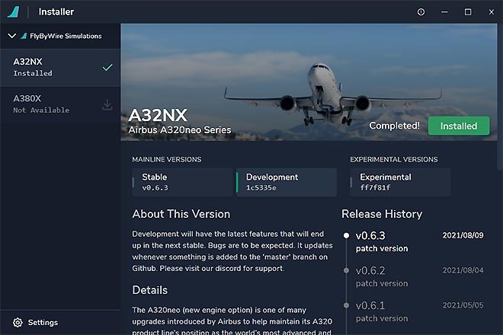
Task: Select the Development version option
Action: [x=287, y=182]
